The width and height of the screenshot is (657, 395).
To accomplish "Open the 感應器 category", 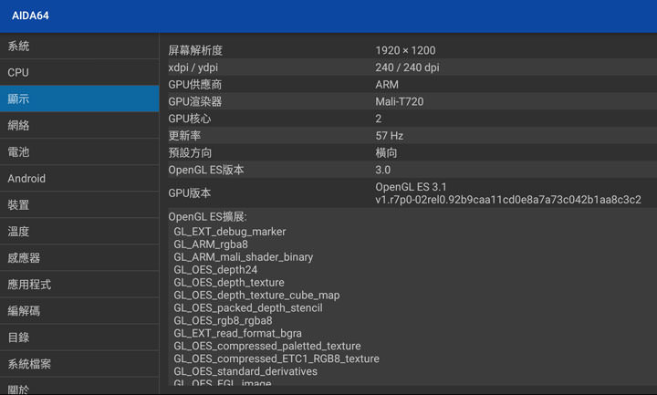I will coord(78,258).
